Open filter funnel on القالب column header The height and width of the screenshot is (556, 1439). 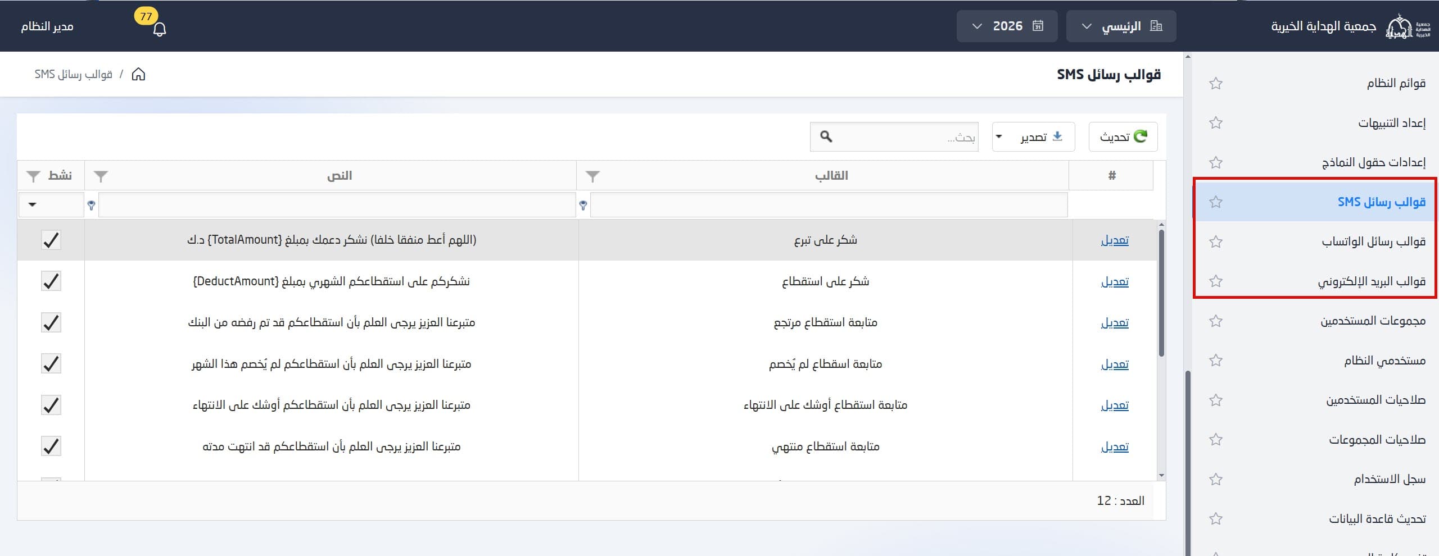pos(592,176)
